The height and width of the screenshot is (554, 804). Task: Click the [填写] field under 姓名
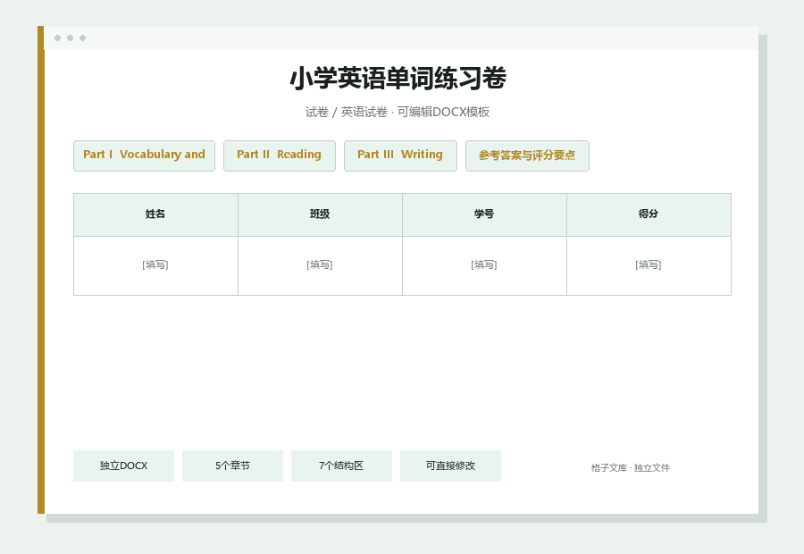[155, 265]
